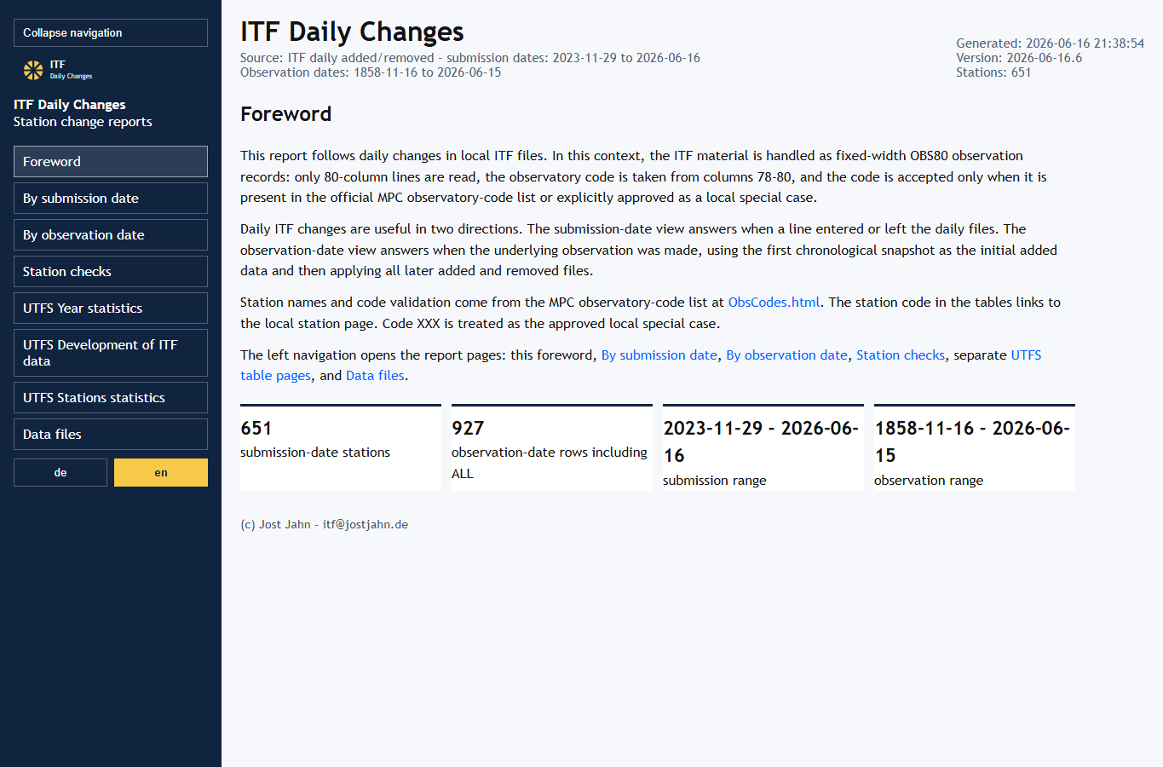The image size is (1163, 767).
Task: Collapse the navigation sidebar
Action: tap(111, 32)
